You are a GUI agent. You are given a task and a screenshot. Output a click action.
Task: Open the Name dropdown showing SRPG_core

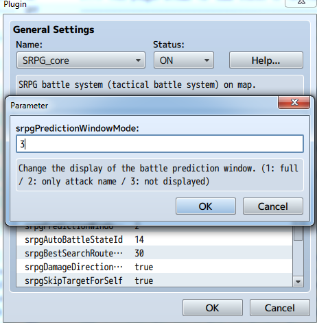click(81, 60)
